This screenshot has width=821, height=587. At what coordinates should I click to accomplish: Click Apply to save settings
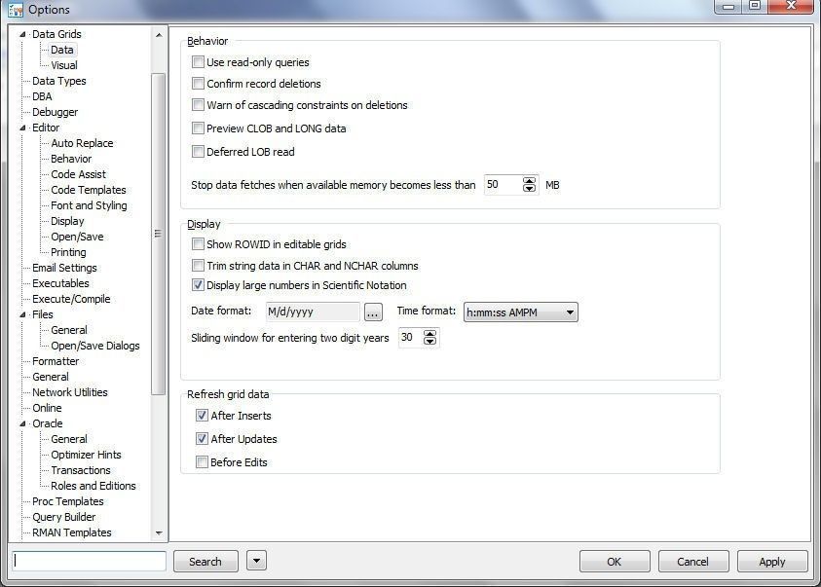tap(772, 562)
